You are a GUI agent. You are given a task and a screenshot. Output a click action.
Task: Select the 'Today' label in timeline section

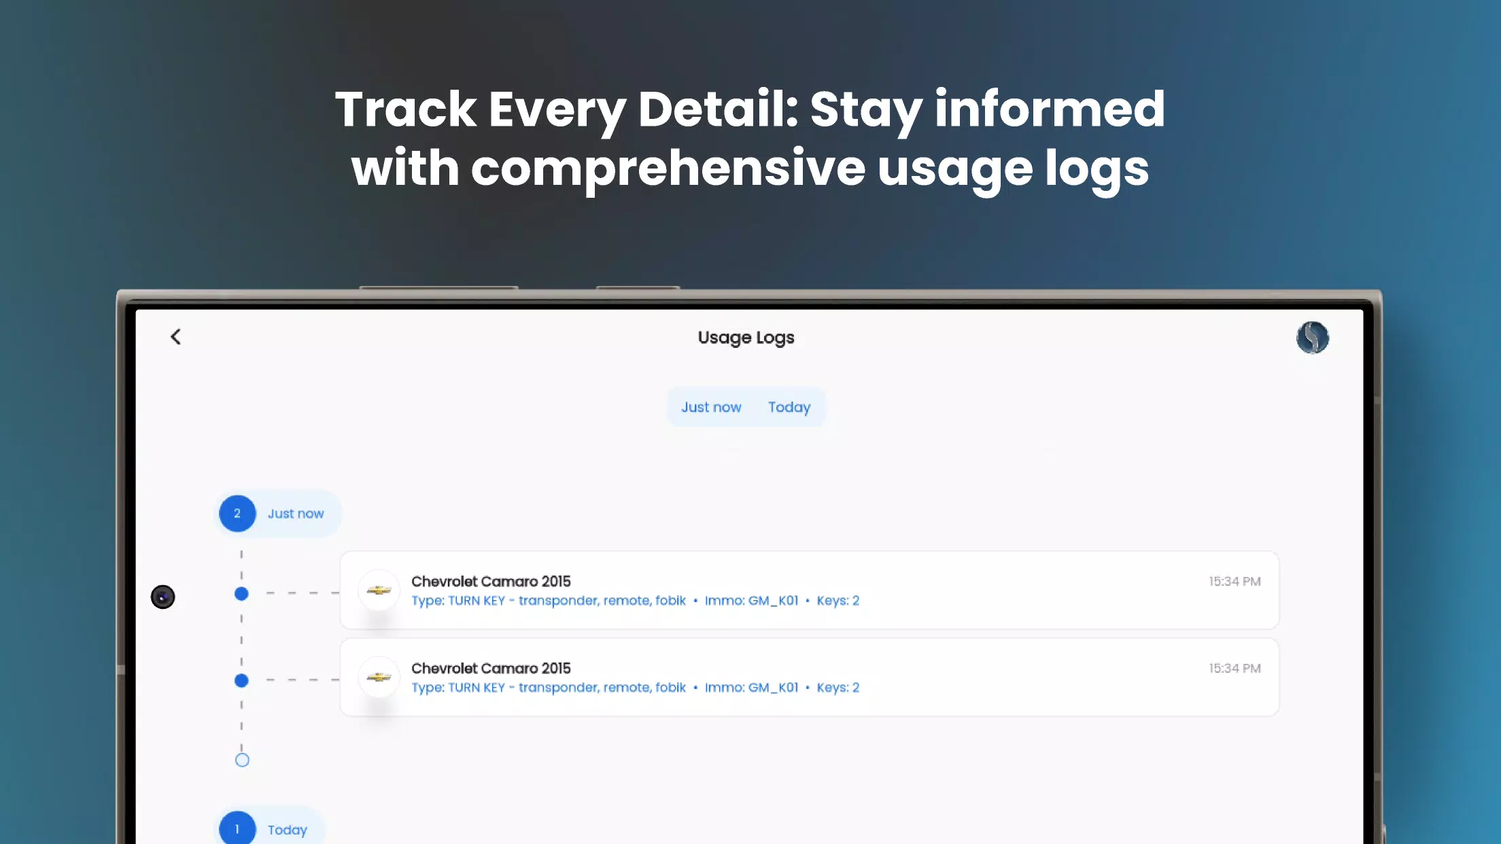288,828
